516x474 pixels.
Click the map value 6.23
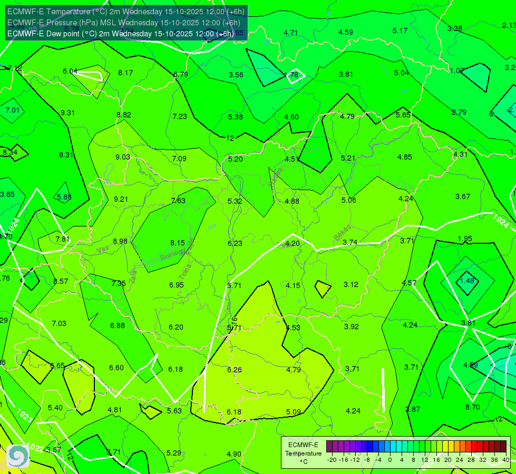[x=235, y=243]
